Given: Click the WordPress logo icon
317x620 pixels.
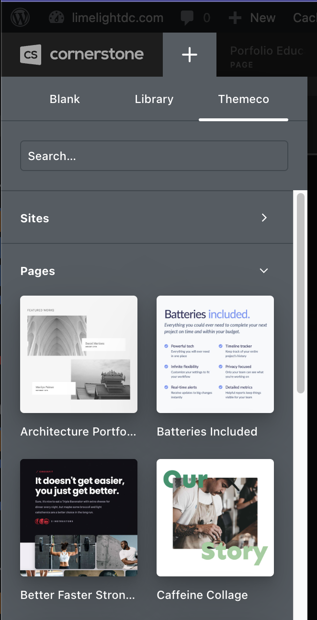Looking at the screenshot, I should click(x=20, y=18).
